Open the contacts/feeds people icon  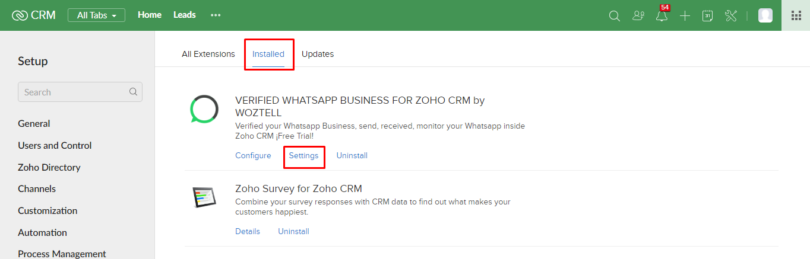[638, 16]
